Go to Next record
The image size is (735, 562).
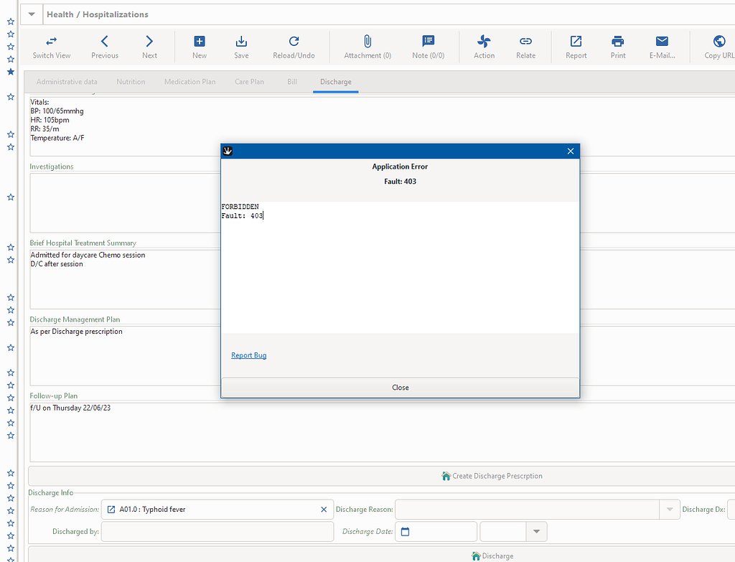pos(149,42)
